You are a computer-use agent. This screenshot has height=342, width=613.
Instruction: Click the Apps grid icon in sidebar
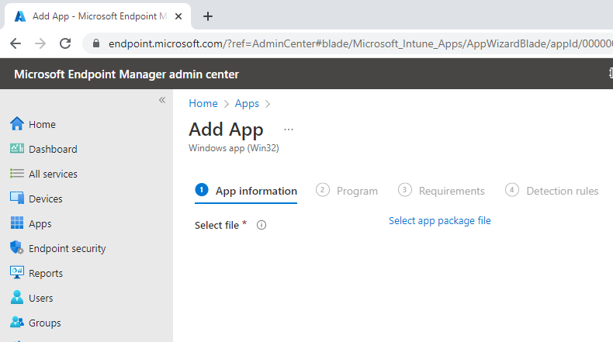16,223
